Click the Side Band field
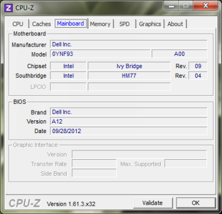 94,174
